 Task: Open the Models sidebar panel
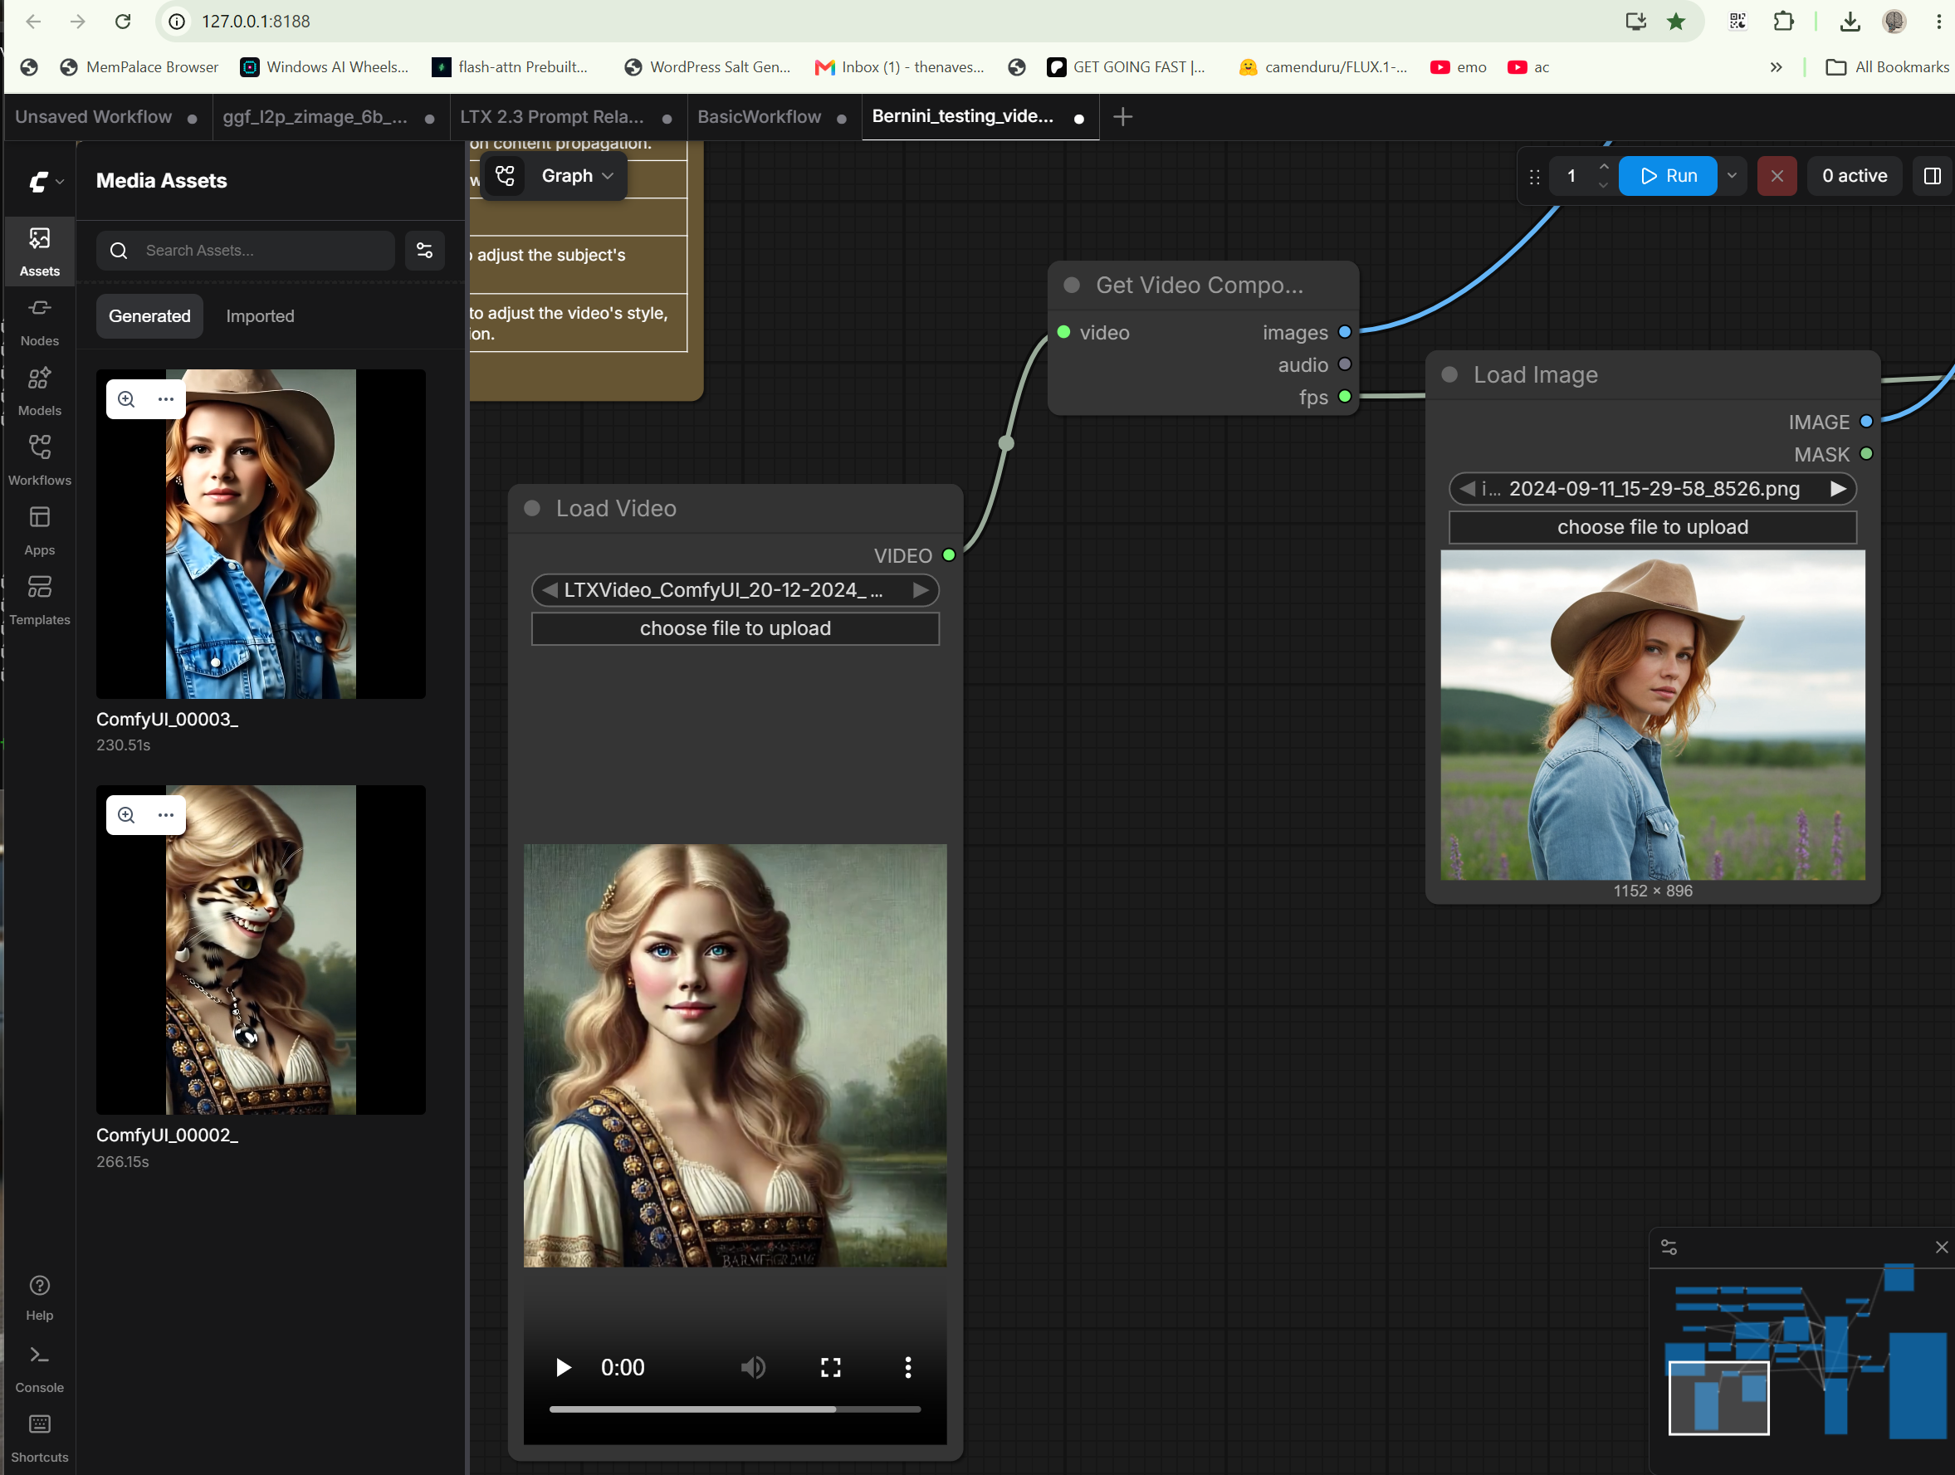point(40,392)
